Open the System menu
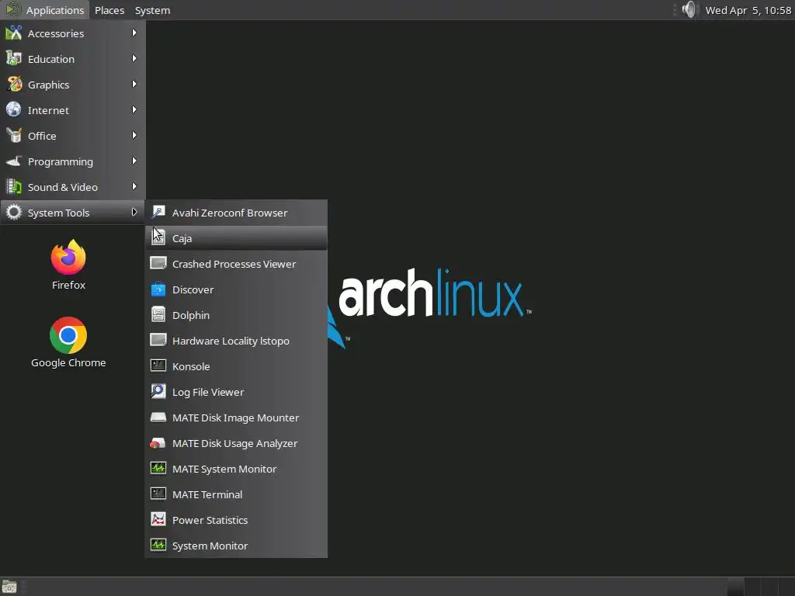The width and height of the screenshot is (795, 596). [x=153, y=10]
